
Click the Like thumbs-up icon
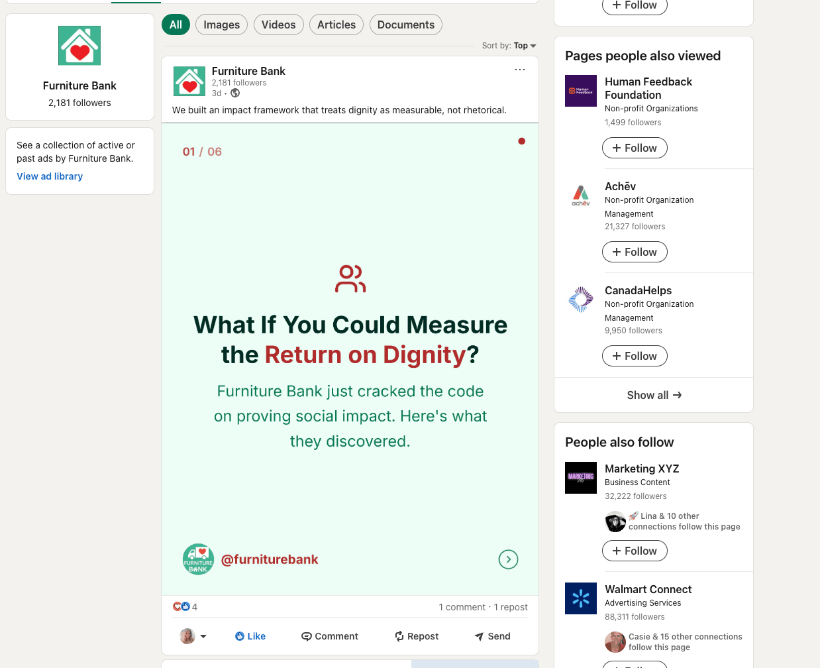[240, 636]
